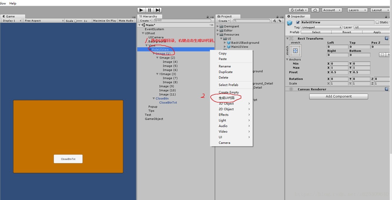Open the Display 1 dropdown
This screenshot has height=200, width=392.
(x=12, y=20)
